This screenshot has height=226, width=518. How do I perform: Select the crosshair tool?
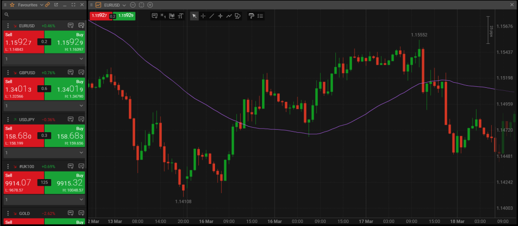[203, 16]
